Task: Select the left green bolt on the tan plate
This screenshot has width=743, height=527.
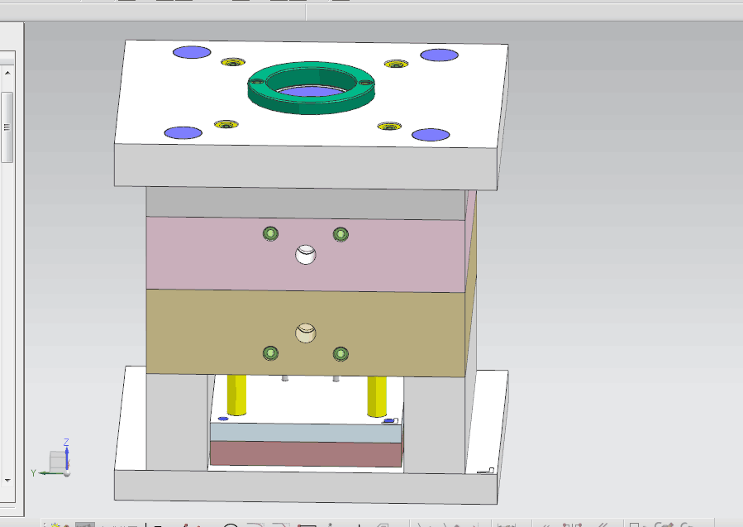Action: [x=270, y=353]
